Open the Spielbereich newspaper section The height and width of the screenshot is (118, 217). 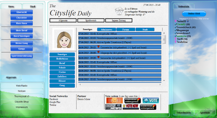pyautogui.click(x=91, y=20)
